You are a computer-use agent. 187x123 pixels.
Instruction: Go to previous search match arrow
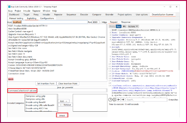click(x=119, y=100)
